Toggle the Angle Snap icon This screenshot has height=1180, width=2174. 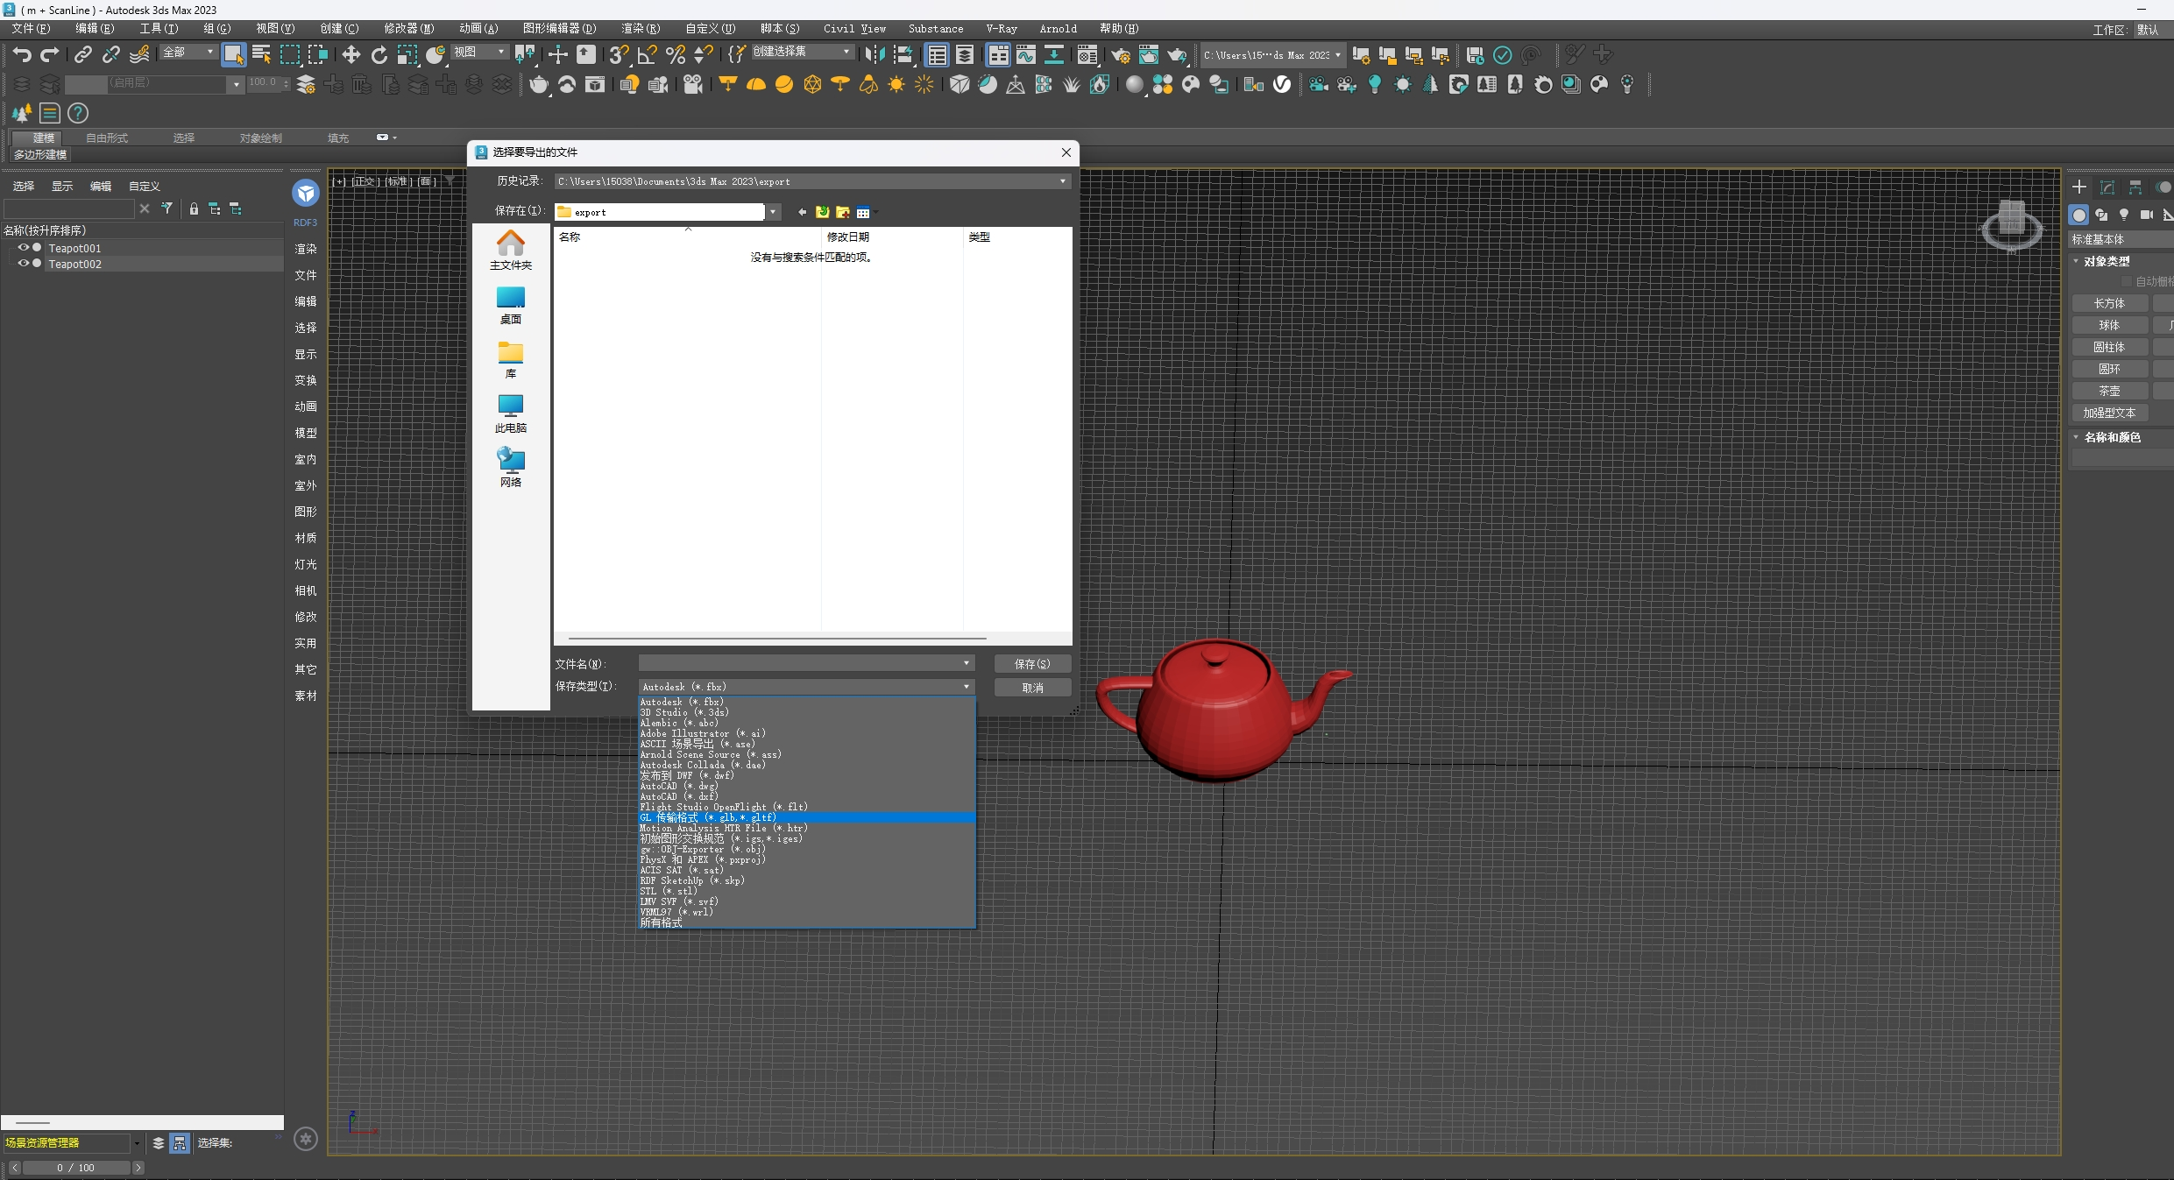point(647,55)
